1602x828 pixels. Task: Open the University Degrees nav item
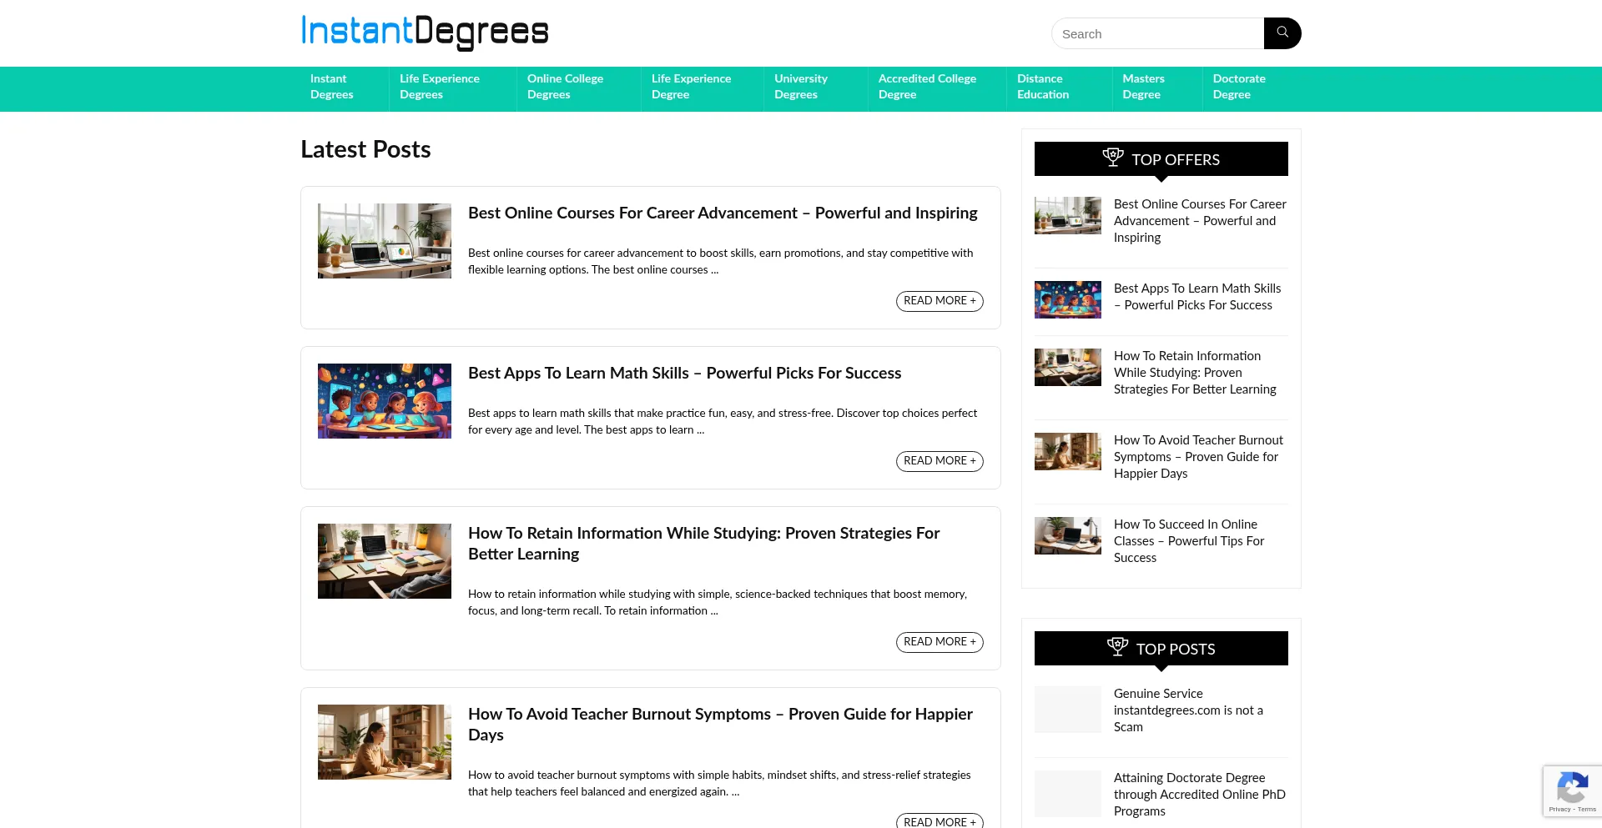(800, 87)
